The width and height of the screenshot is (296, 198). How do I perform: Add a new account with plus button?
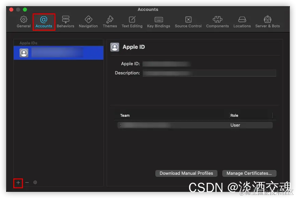(18, 183)
